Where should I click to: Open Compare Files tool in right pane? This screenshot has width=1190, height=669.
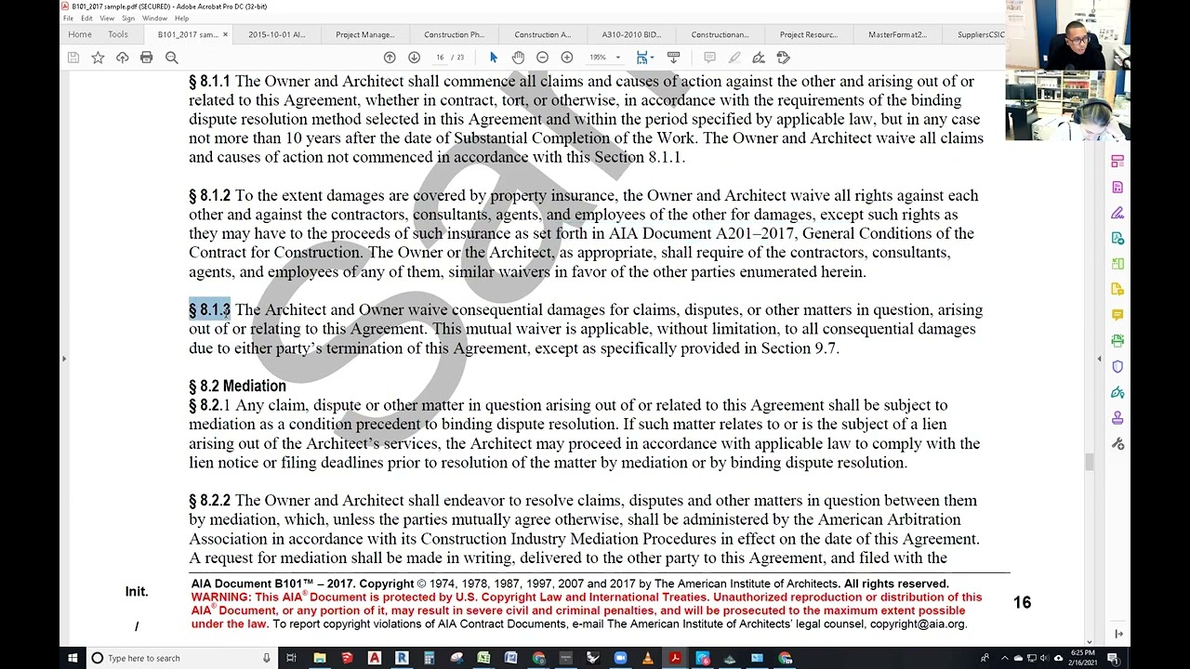click(1117, 264)
